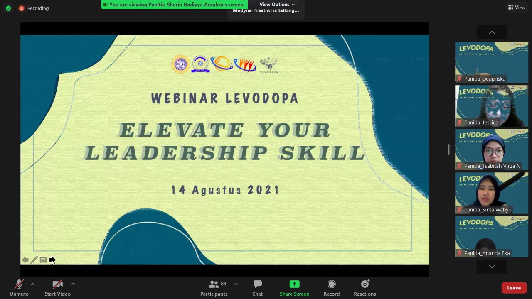Select Panitia_Deapriska video thumbnail
Image resolution: width=532 pixels, height=299 pixels.
point(492,62)
